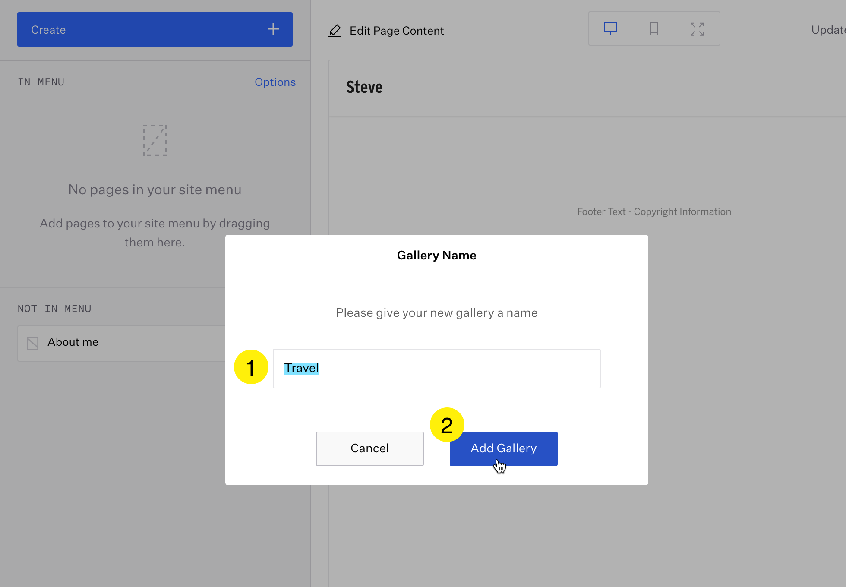Click the gallery name field containing Travel

[x=436, y=368]
